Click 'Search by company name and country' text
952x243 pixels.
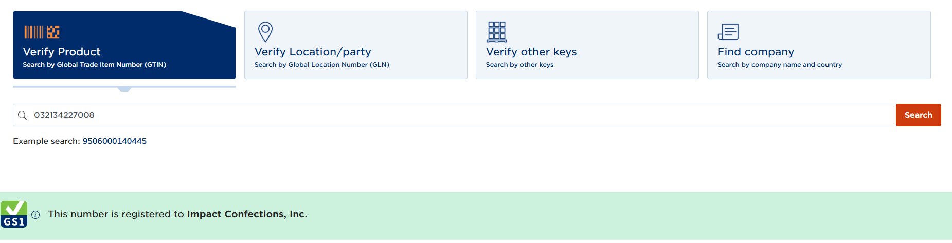(779, 65)
